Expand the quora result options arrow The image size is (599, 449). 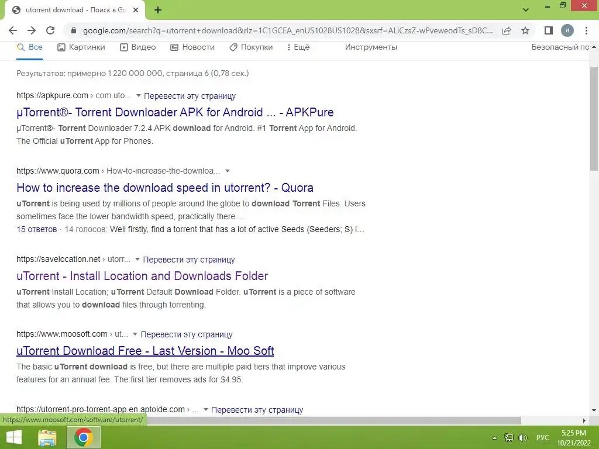[228, 171]
